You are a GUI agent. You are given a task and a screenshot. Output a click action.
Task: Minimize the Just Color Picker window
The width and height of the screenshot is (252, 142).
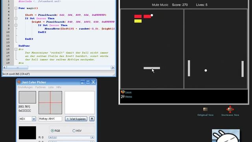[82, 82]
